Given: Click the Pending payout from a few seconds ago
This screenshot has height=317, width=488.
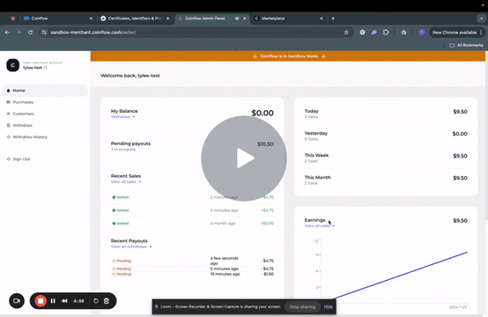Looking at the screenshot, I should point(192,261).
